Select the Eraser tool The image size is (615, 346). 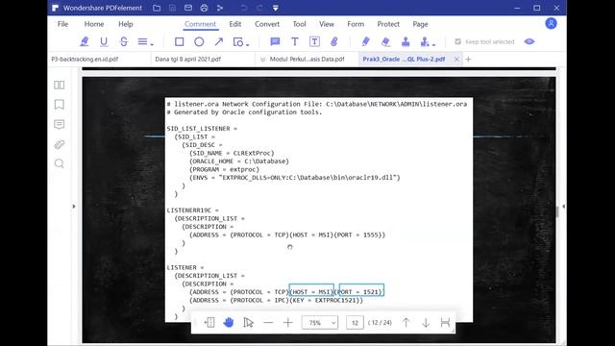tap(385, 41)
